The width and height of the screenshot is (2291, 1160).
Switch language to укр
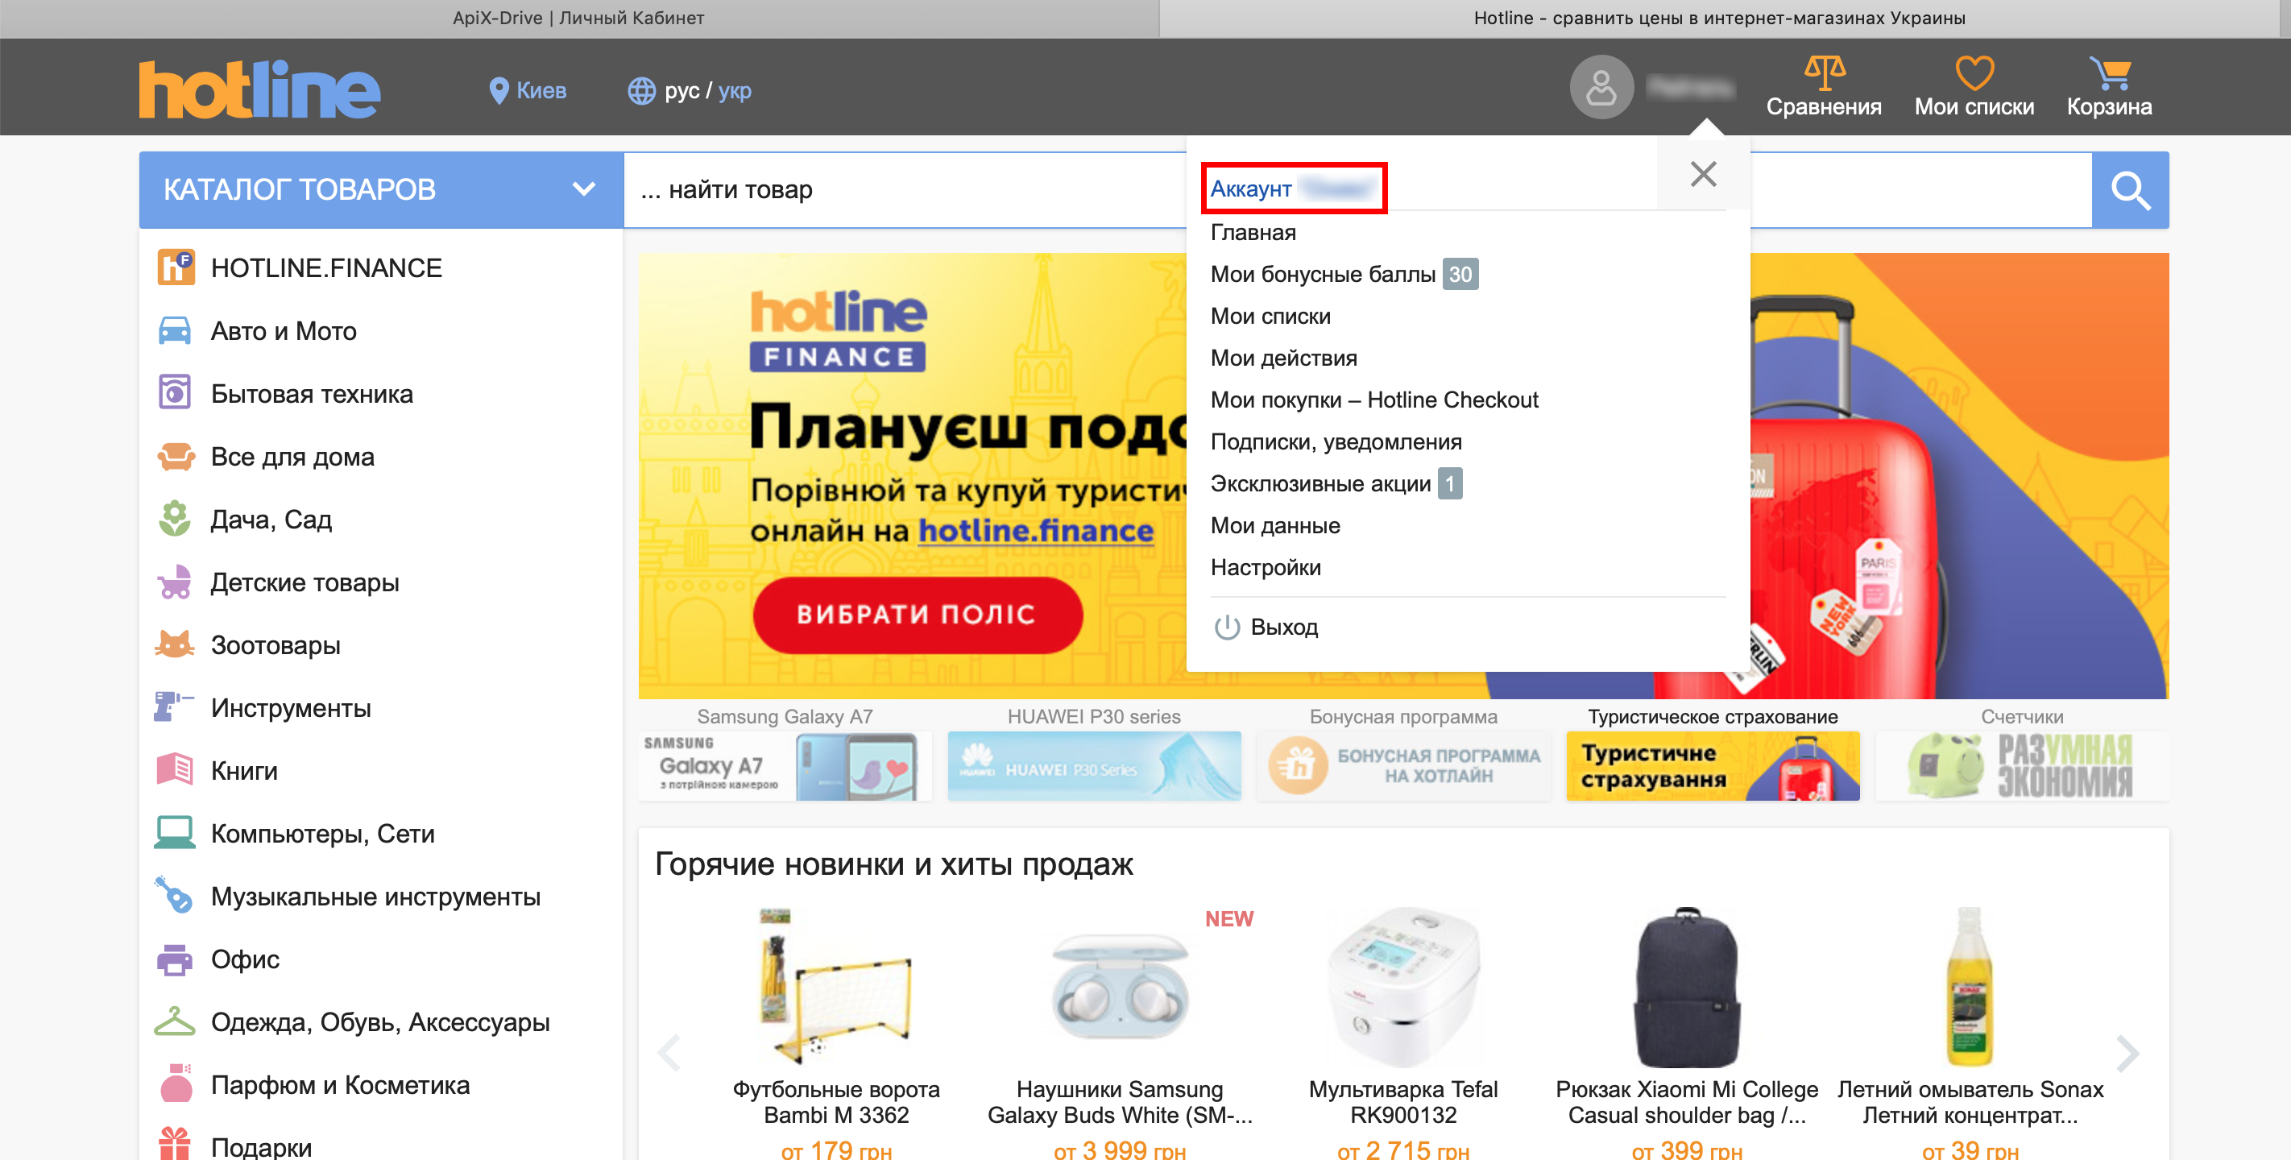pos(735,91)
